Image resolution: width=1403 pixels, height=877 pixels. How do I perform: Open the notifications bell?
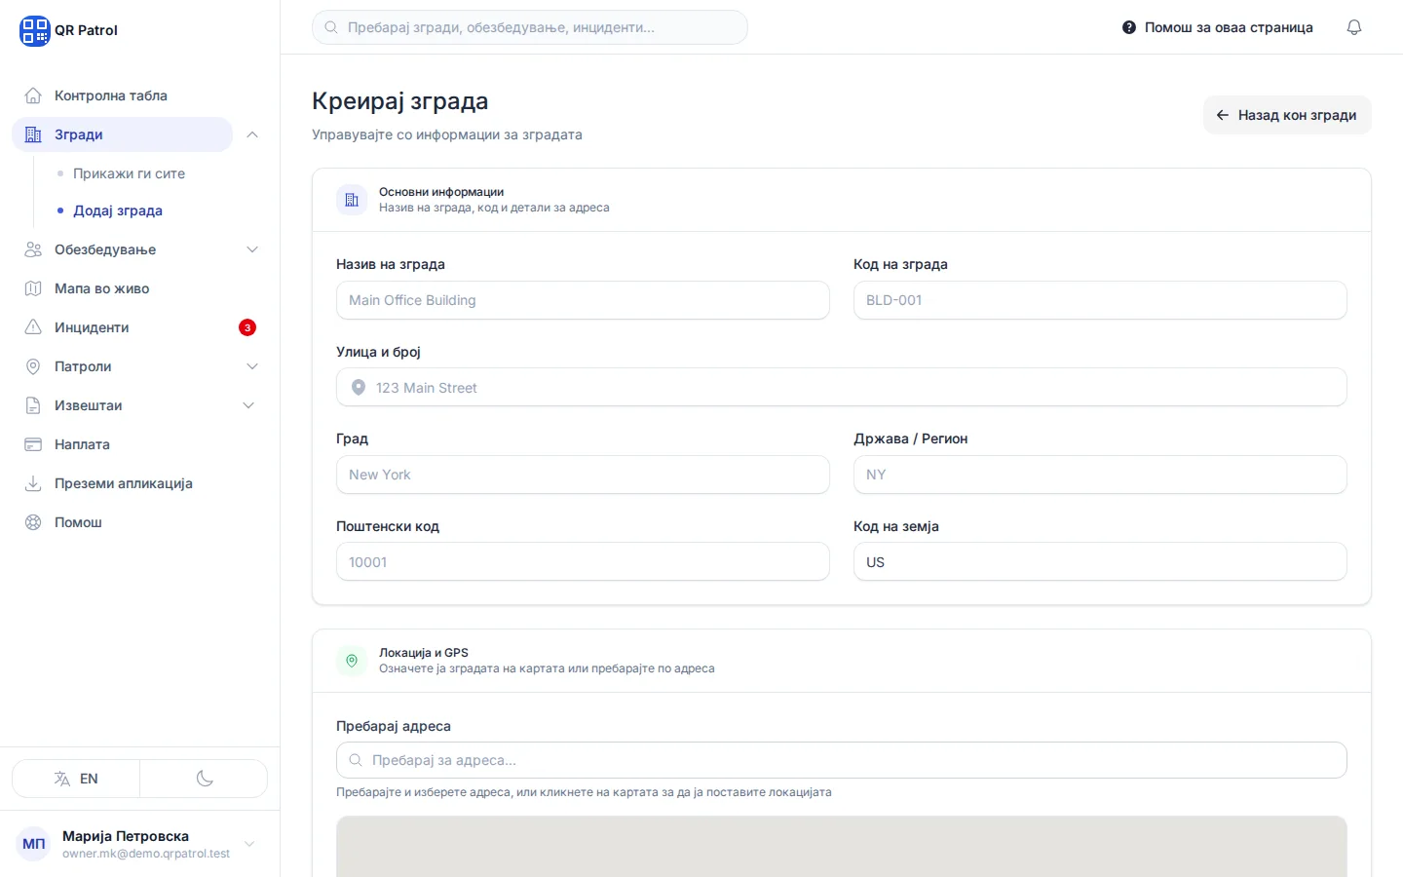tap(1354, 27)
